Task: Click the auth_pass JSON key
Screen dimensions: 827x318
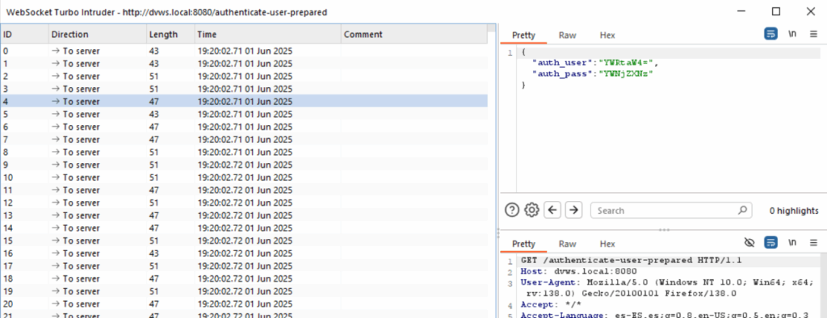Action: [562, 73]
